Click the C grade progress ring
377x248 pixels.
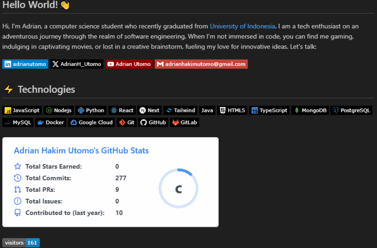[x=178, y=189]
